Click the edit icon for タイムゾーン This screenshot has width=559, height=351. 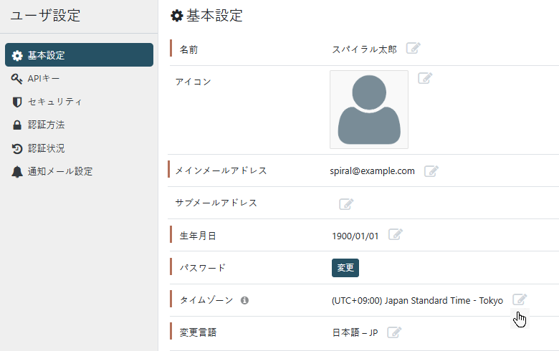(520, 300)
